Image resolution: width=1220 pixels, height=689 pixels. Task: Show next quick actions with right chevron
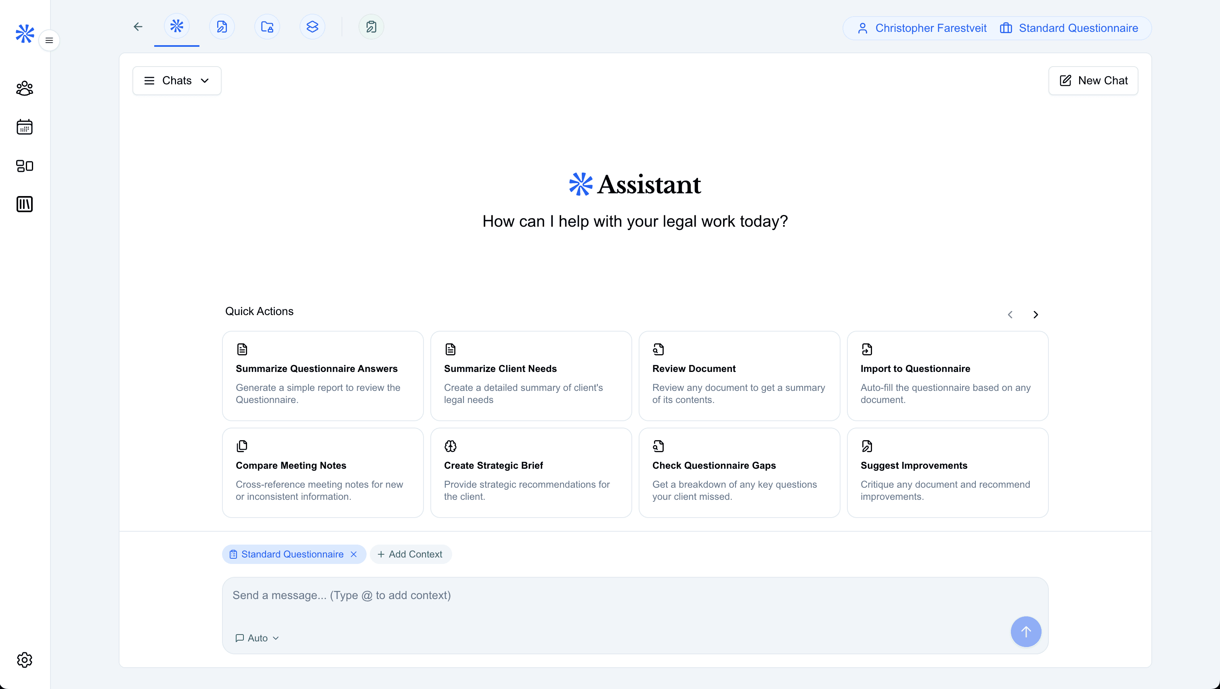tap(1035, 315)
